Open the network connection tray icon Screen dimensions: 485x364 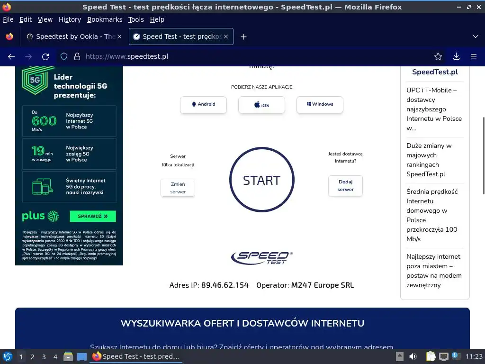(443, 356)
